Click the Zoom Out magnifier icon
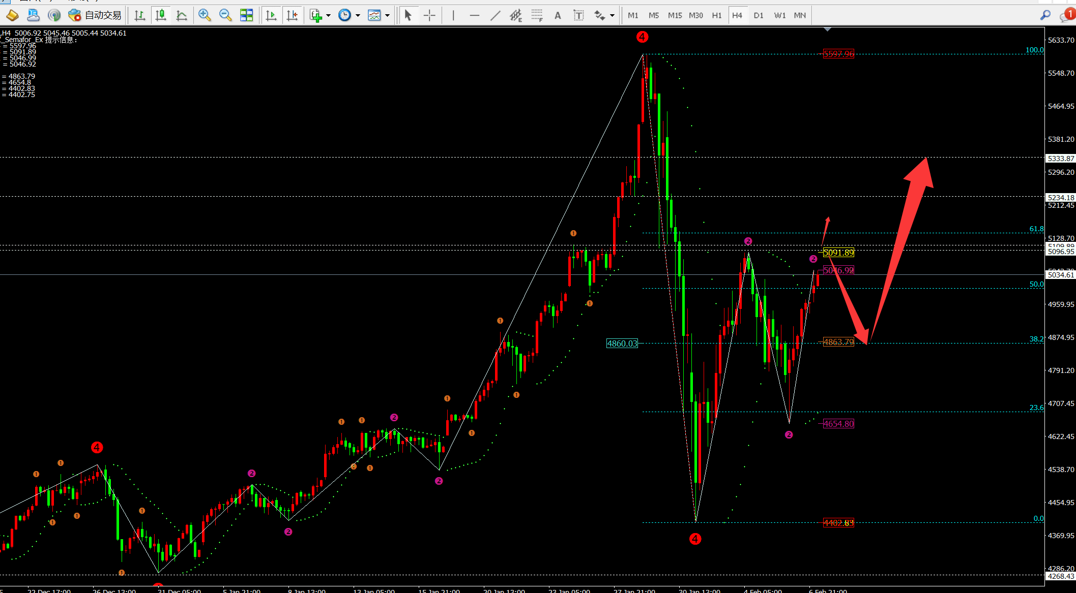 pos(225,15)
